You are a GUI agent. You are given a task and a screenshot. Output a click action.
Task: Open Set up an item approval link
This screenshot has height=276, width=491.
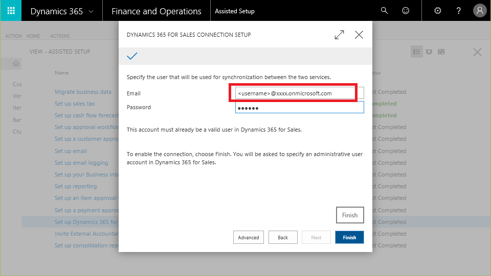(86, 198)
